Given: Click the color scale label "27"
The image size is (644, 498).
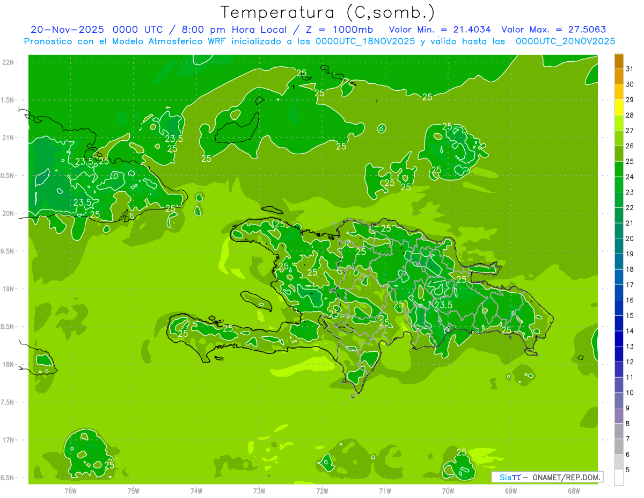Looking at the screenshot, I should click(630, 131).
